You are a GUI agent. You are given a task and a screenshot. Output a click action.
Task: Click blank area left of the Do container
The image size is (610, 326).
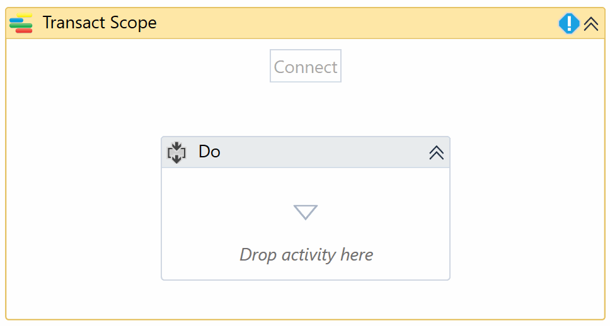coord(82,208)
